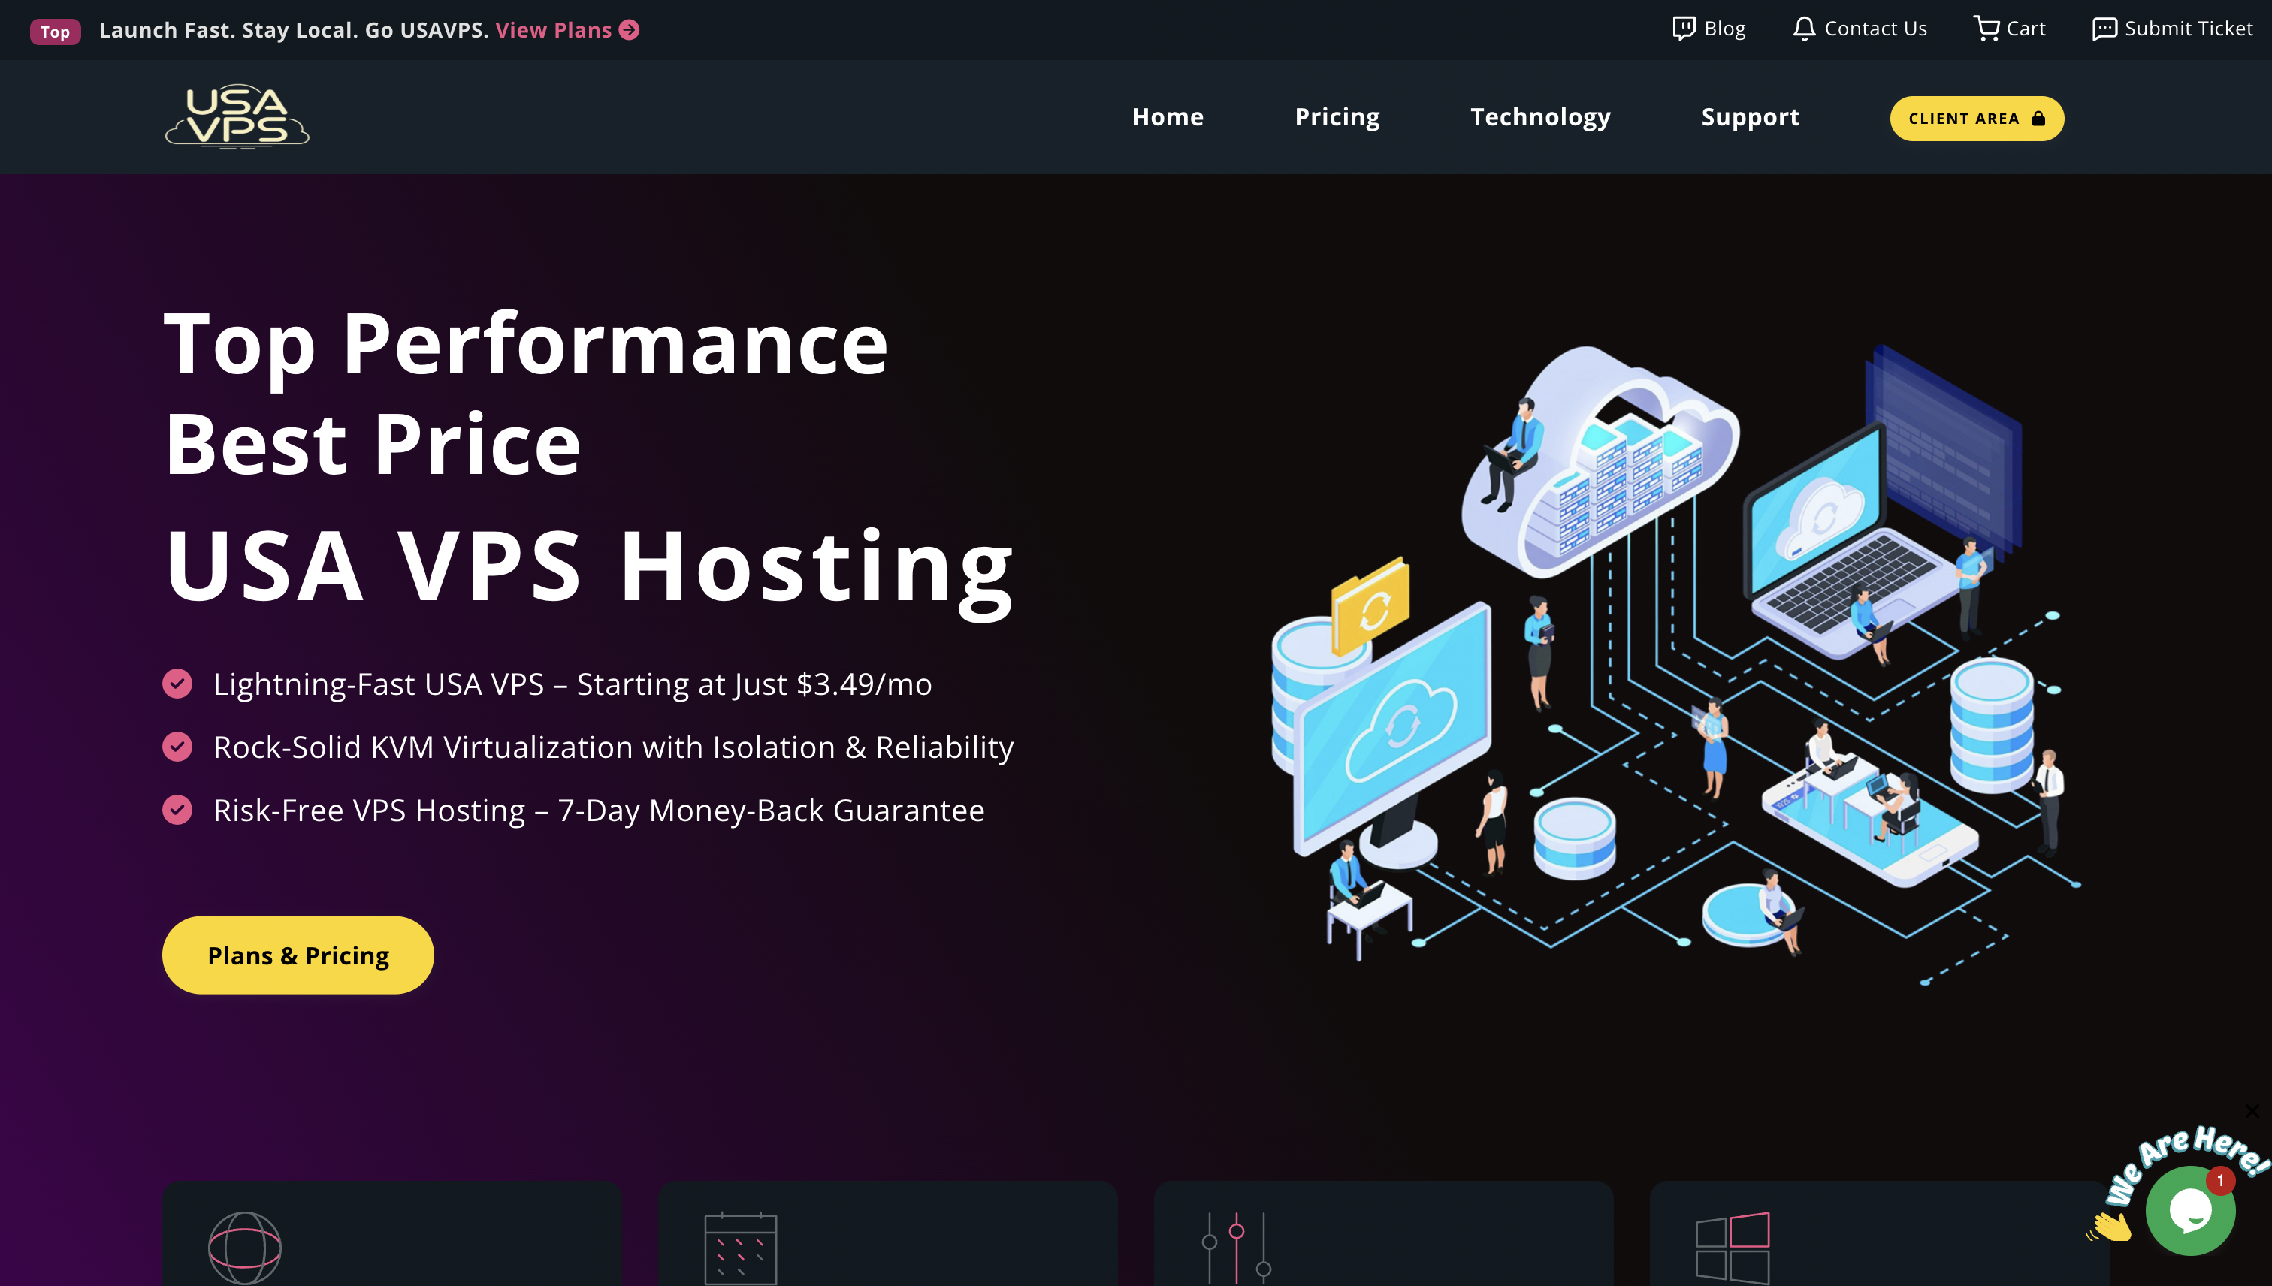Open the Support menu item
Screen dimensions: 2272x1286
pyautogui.click(x=1750, y=117)
